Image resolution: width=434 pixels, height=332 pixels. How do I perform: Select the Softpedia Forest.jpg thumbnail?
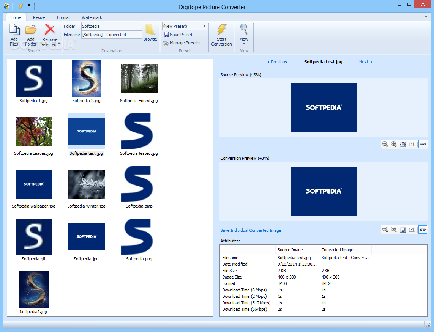coord(139,79)
